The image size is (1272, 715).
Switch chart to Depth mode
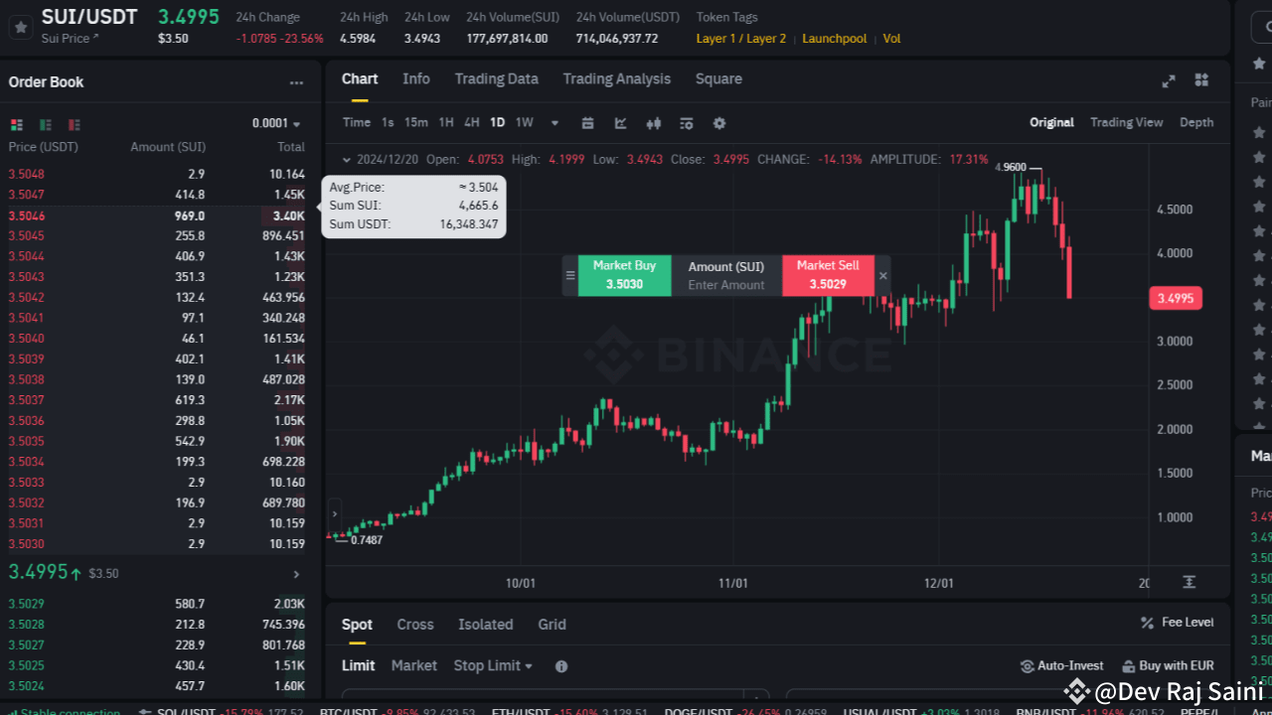point(1196,123)
